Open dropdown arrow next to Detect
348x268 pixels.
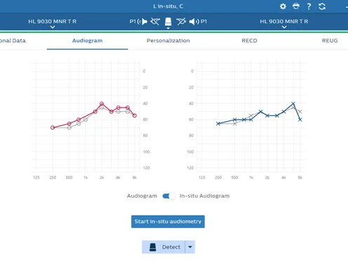190,247
